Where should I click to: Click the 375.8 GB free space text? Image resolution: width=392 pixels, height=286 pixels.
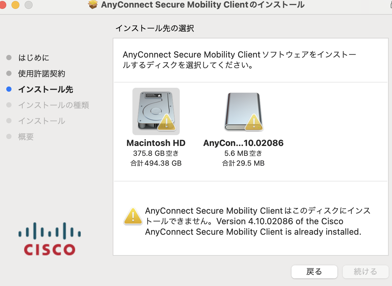coord(156,153)
